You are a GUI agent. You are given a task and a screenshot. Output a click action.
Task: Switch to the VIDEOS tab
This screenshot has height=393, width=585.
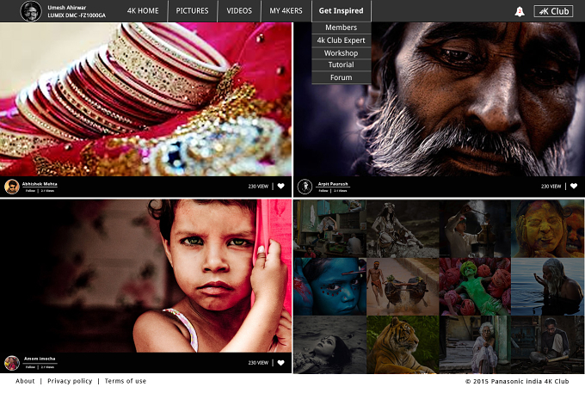click(x=239, y=11)
